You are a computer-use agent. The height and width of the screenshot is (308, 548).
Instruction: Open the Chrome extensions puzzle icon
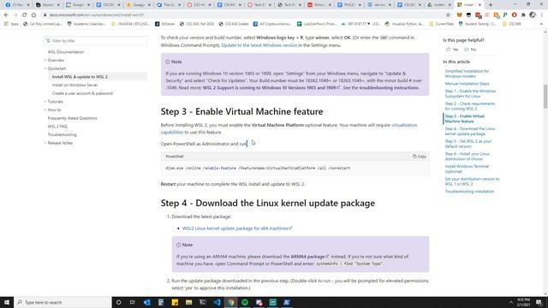pos(523,15)
